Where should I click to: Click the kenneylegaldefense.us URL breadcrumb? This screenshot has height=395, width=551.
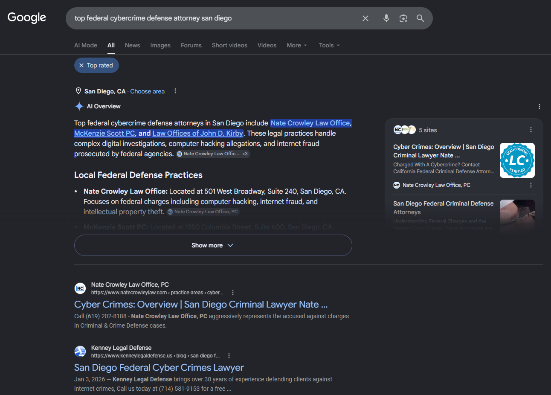pyautogui.click(x=156, y=356)
